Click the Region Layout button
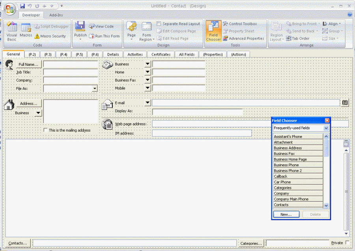The image size is (355, 251). point(277,31)
